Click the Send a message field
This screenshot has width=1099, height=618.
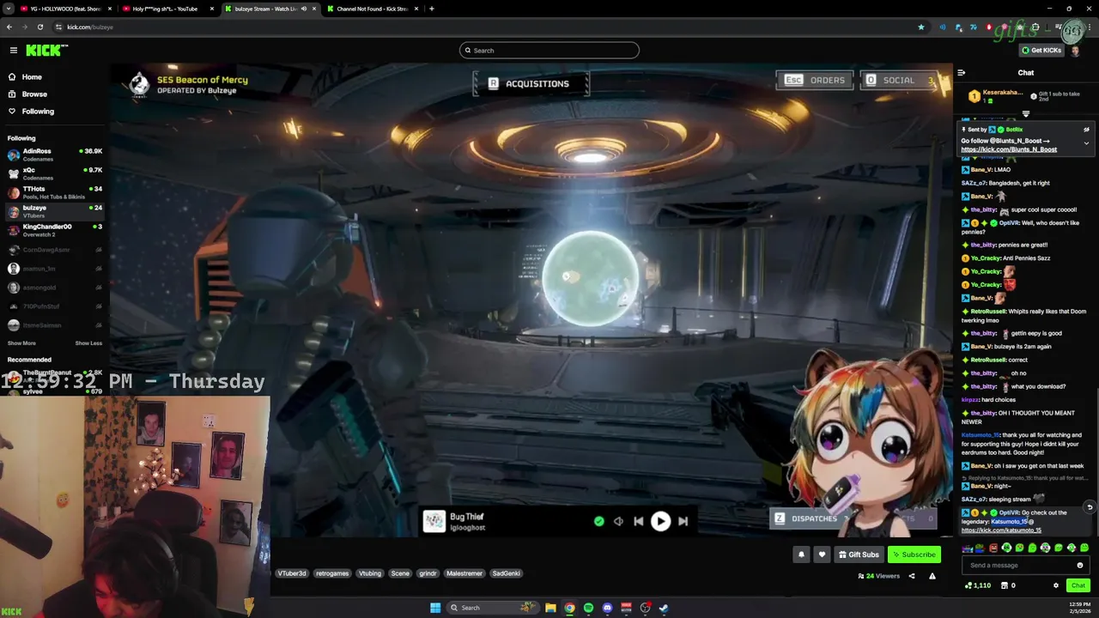tap(1018, 565)
